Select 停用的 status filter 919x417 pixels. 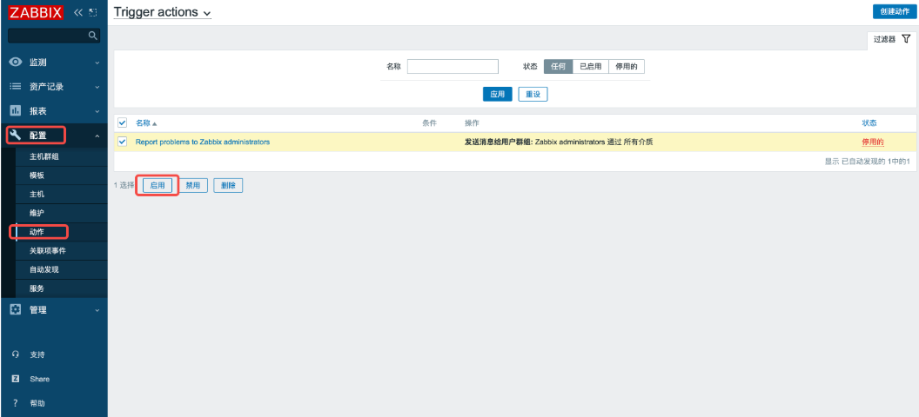pyautogui.click(x=627, y=67)
